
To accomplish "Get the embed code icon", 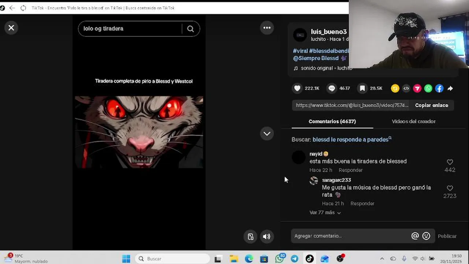I will [x=406, y=88].
